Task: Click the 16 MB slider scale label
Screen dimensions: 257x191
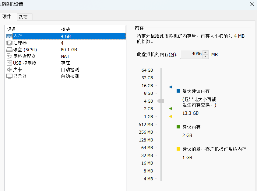Action: click(x=147, y=163)
